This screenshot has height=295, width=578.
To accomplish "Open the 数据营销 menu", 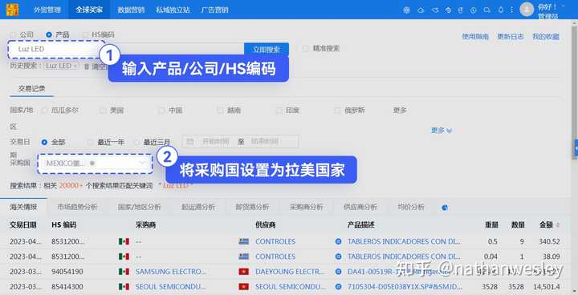I will click(x=131, y=10).
